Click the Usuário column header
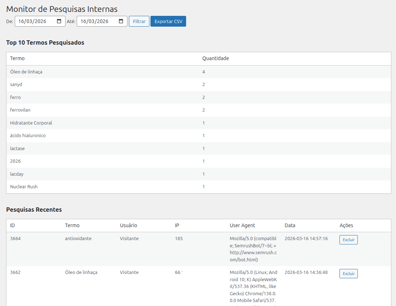Viewport: 396px width, 306px height. pyautogui.click(x=128, y=225)
